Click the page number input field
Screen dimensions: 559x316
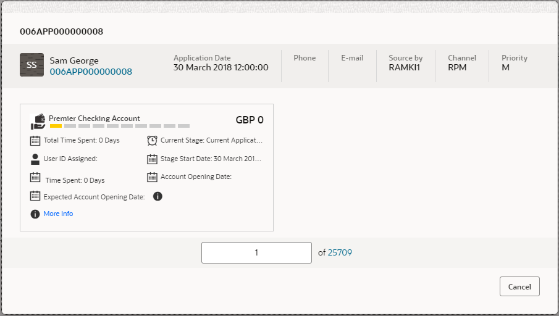[256, 252]
